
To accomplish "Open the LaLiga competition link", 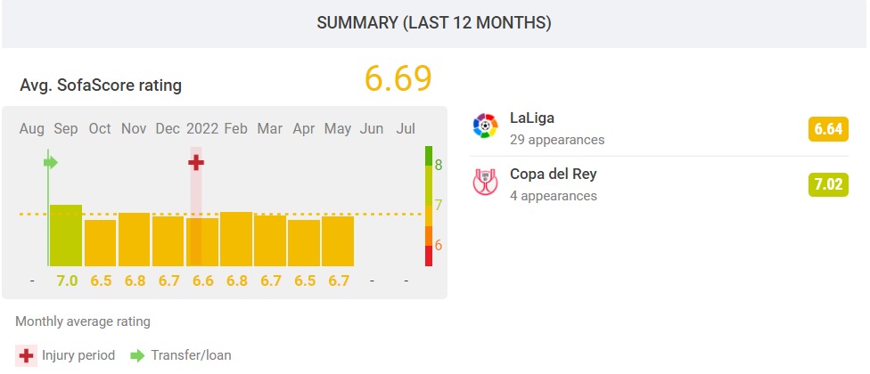I will click(532, 118).
